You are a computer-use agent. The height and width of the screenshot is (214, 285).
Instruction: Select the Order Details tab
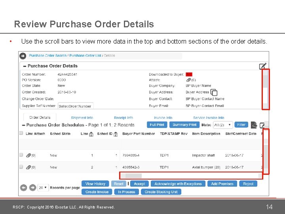pos(40,118)
